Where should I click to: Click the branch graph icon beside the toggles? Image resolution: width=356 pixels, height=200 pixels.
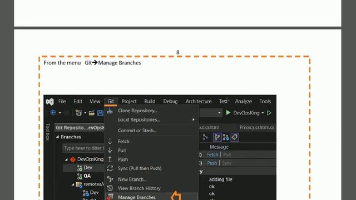tap(205, 137)
